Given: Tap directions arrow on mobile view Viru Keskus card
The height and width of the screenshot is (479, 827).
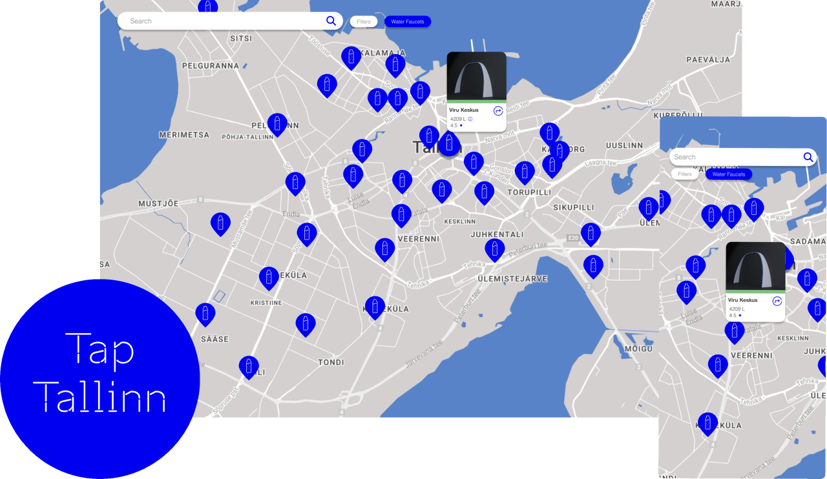Looking at the screenshot, I should [777, 301].
